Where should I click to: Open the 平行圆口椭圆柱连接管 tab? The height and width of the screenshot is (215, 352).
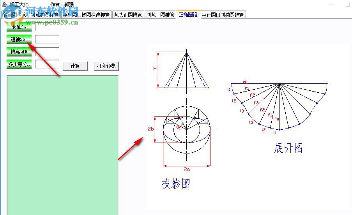tap(87, 15)
